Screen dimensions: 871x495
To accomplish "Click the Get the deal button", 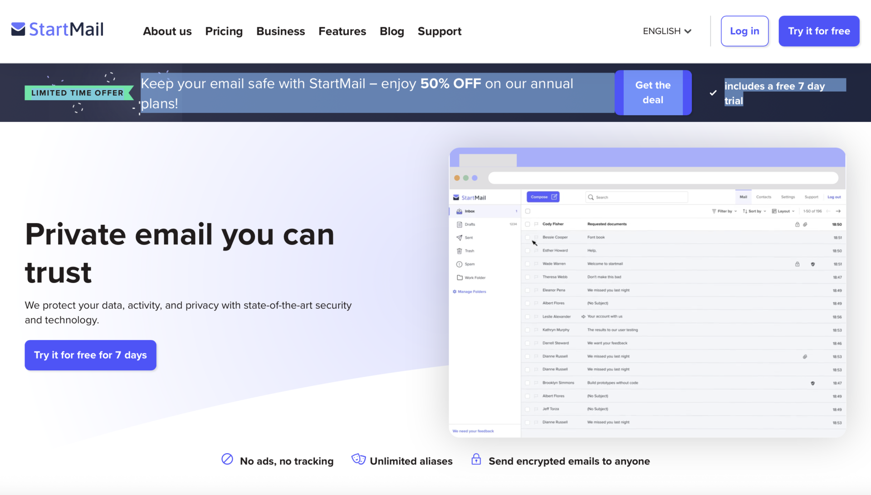I will click(x=653, y=92).
